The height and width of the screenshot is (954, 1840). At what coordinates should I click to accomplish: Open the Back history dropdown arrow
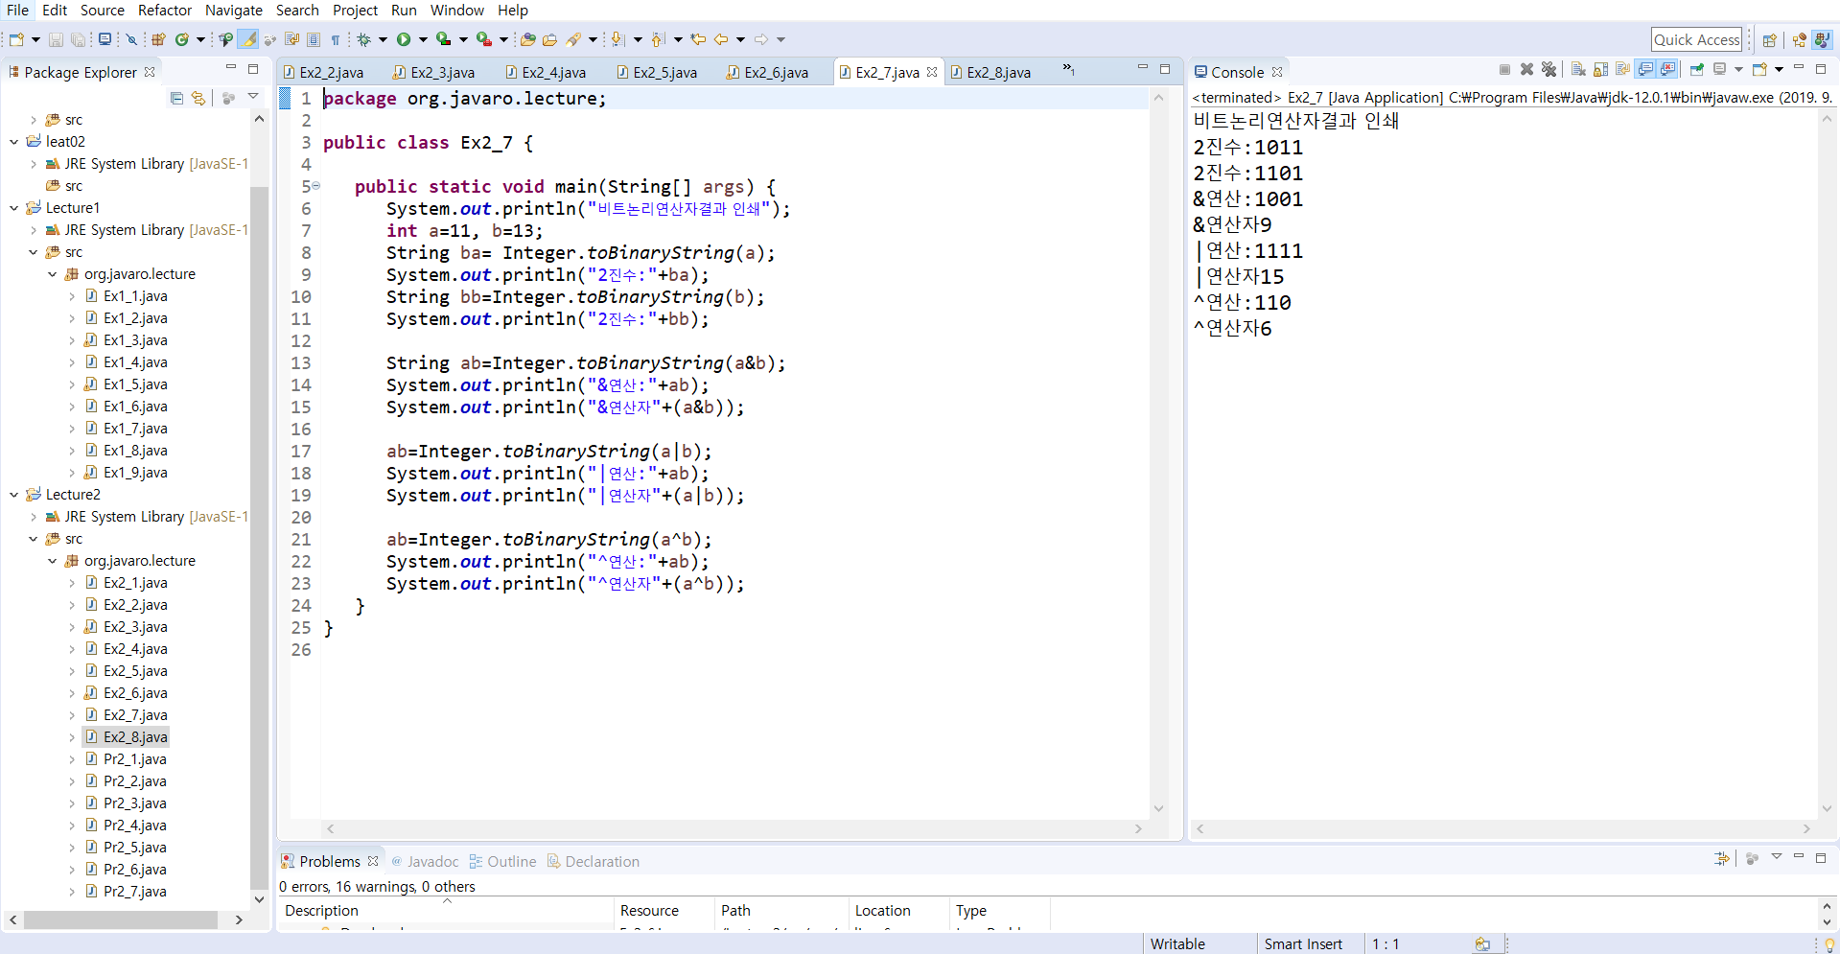point(740,39)
